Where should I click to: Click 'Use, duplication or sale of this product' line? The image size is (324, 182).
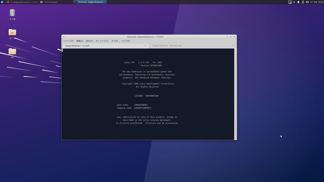[147, 117]
